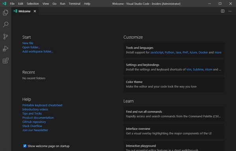
Task: Close the Welcome tab
Action: pos(35,11)
